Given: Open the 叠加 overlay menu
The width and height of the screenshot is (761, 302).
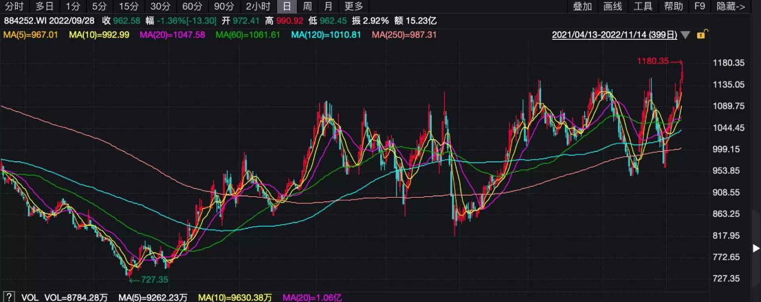Looking at the screenshot, I should pos(582,6).
